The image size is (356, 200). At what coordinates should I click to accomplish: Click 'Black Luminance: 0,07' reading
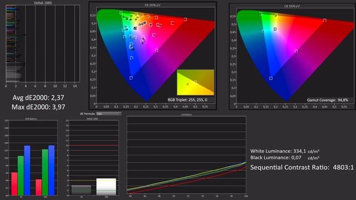[x=276, y=158]
